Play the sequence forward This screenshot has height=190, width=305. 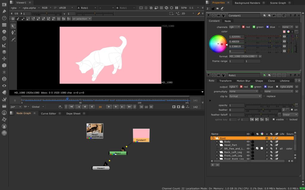[x=109, y=107]
